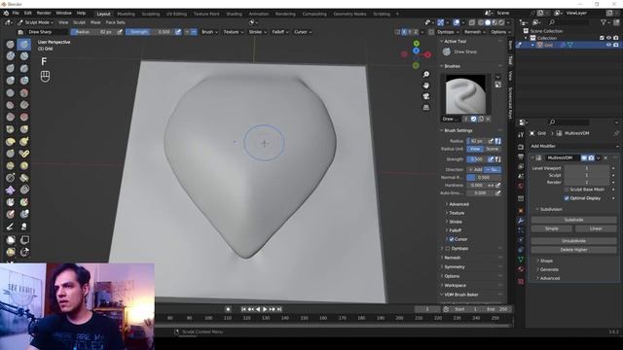
Task: Click the outliner filter funnel icon
Action: [604, 22]
